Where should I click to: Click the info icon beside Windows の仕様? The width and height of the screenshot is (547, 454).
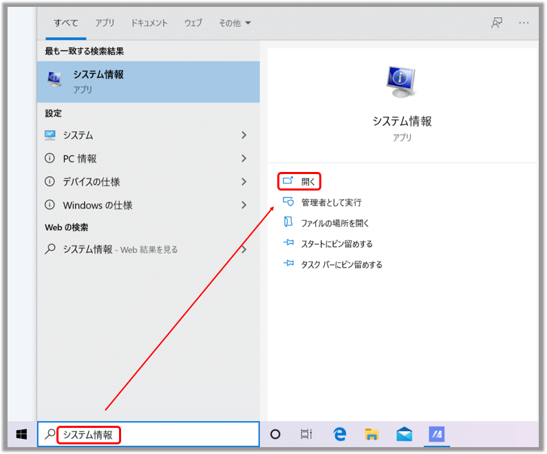point(50,205)
